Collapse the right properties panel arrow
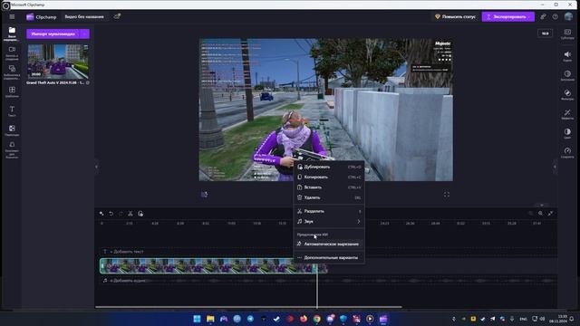580x326 pixels. pyautogui.click(x=555, y=167)
